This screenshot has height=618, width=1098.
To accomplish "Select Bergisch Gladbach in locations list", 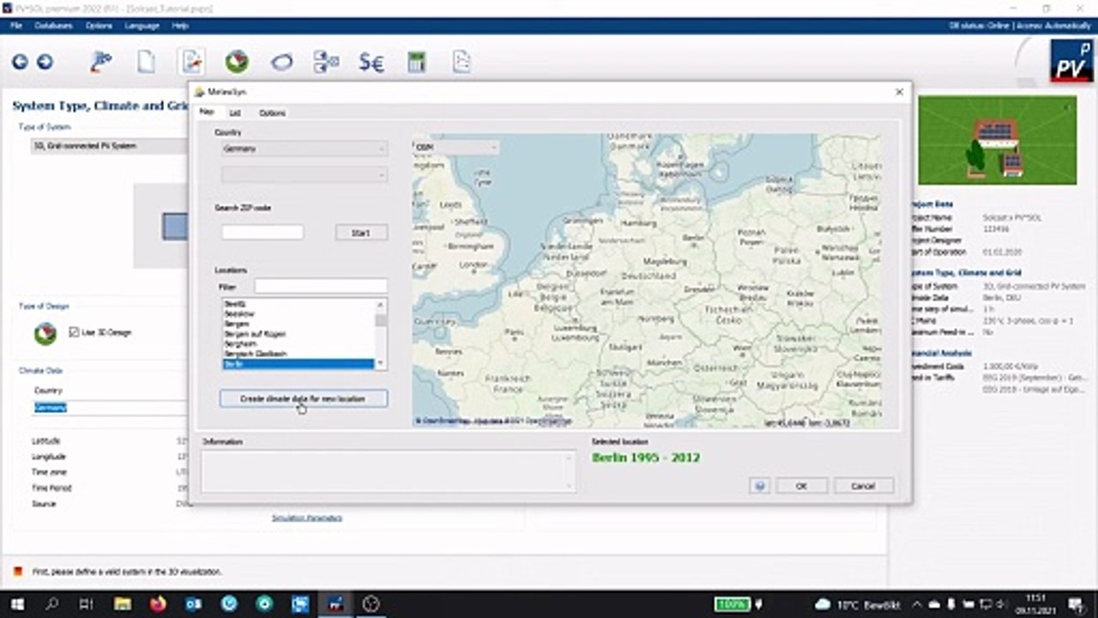I will (298, 354).
